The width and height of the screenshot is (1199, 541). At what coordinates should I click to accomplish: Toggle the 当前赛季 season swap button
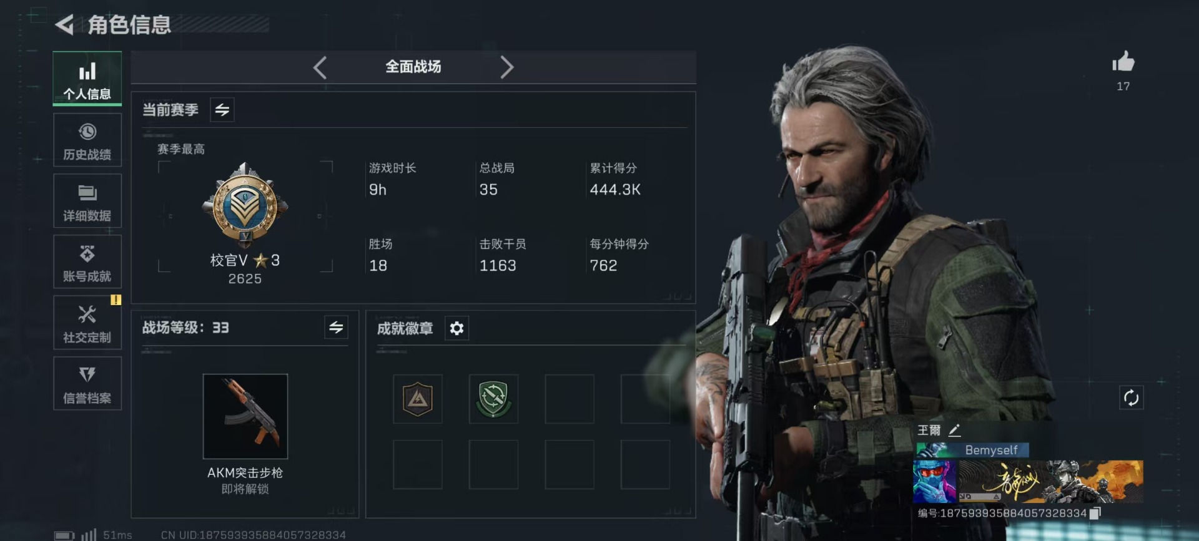coord(222,110)
